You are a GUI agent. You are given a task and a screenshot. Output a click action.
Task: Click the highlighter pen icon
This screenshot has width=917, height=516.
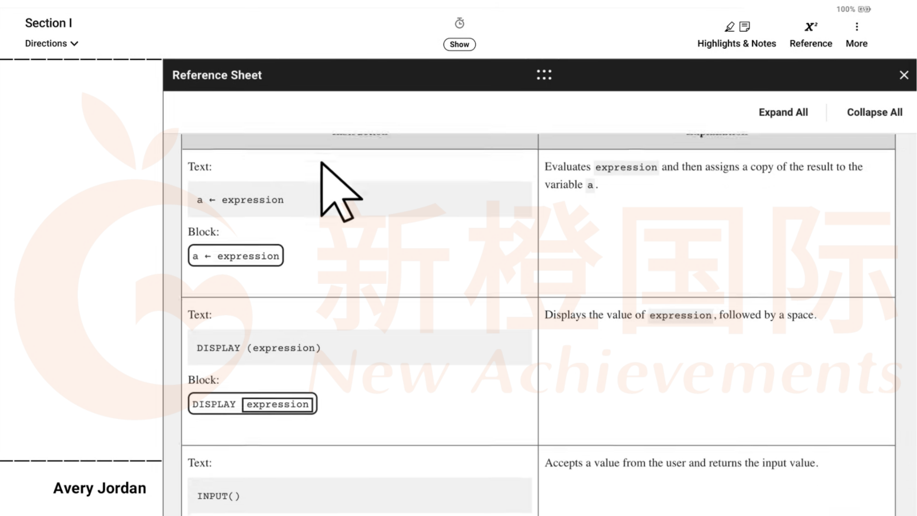pos(730,26)
